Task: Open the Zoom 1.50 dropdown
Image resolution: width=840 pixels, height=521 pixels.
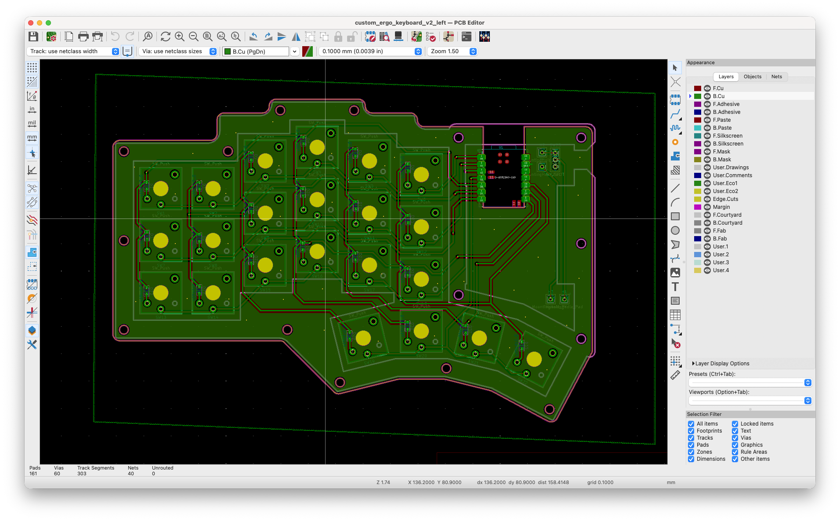Action: coord(452,51)
